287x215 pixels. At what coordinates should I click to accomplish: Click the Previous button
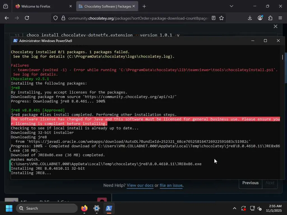[250, 183]
